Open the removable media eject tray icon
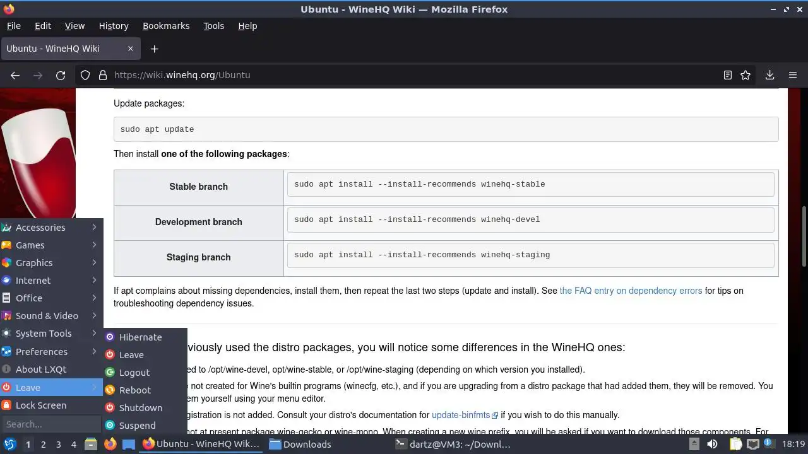The width and height of the screenshot is (808, 454). click(694, 445)
